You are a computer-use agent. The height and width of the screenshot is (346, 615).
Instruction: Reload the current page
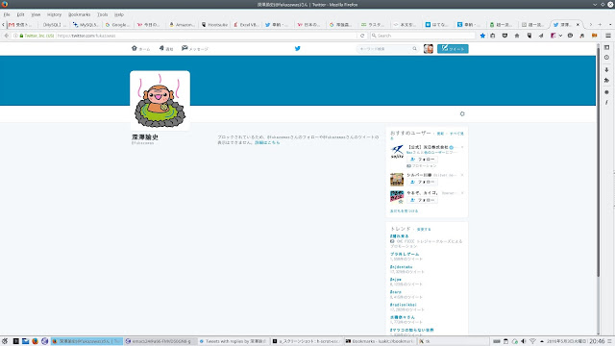point(362,36)
